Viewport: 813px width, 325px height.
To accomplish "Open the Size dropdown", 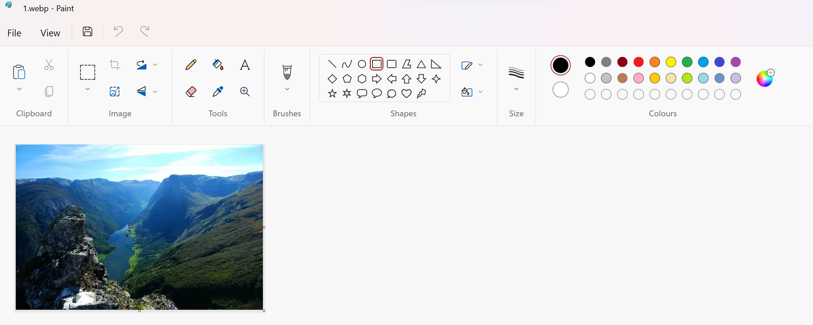I will (516, 89).
